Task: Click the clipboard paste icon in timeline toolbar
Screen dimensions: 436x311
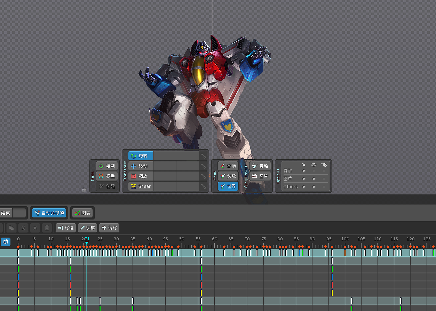Action: click(47, 228)
